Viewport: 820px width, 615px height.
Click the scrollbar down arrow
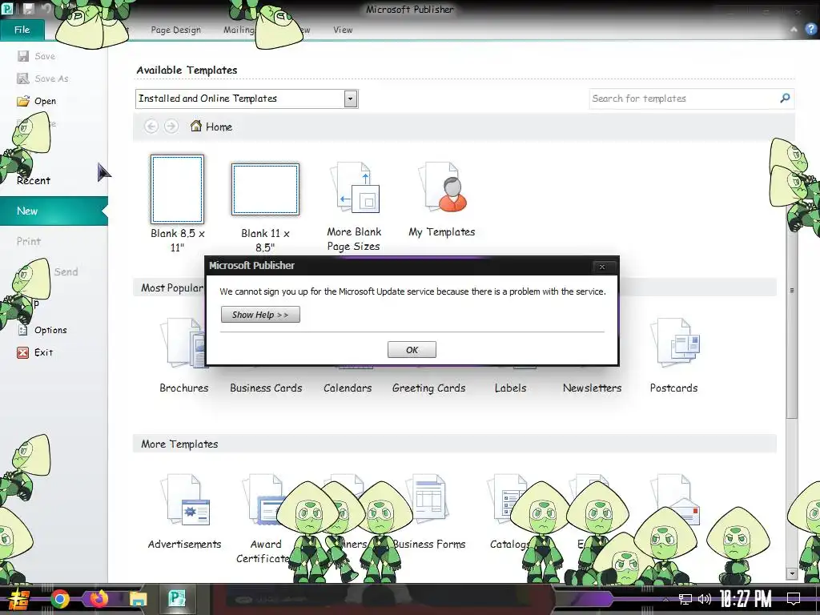792,573
